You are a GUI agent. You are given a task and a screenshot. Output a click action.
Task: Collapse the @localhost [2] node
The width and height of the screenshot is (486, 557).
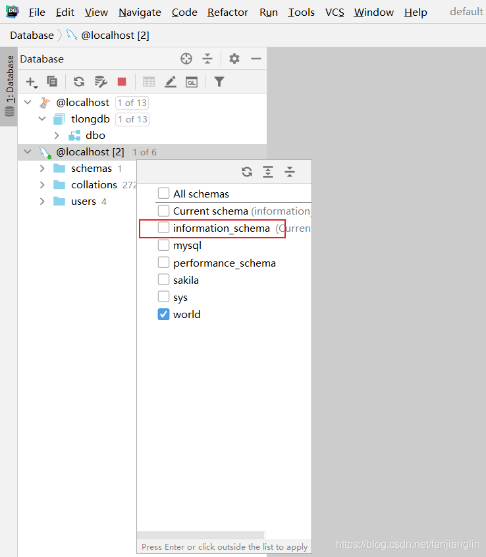tap(28, 151)
